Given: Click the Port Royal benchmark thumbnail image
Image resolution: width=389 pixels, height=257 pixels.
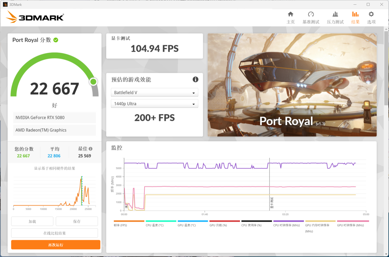Looking at the screenshot, I should click(292, 85).
